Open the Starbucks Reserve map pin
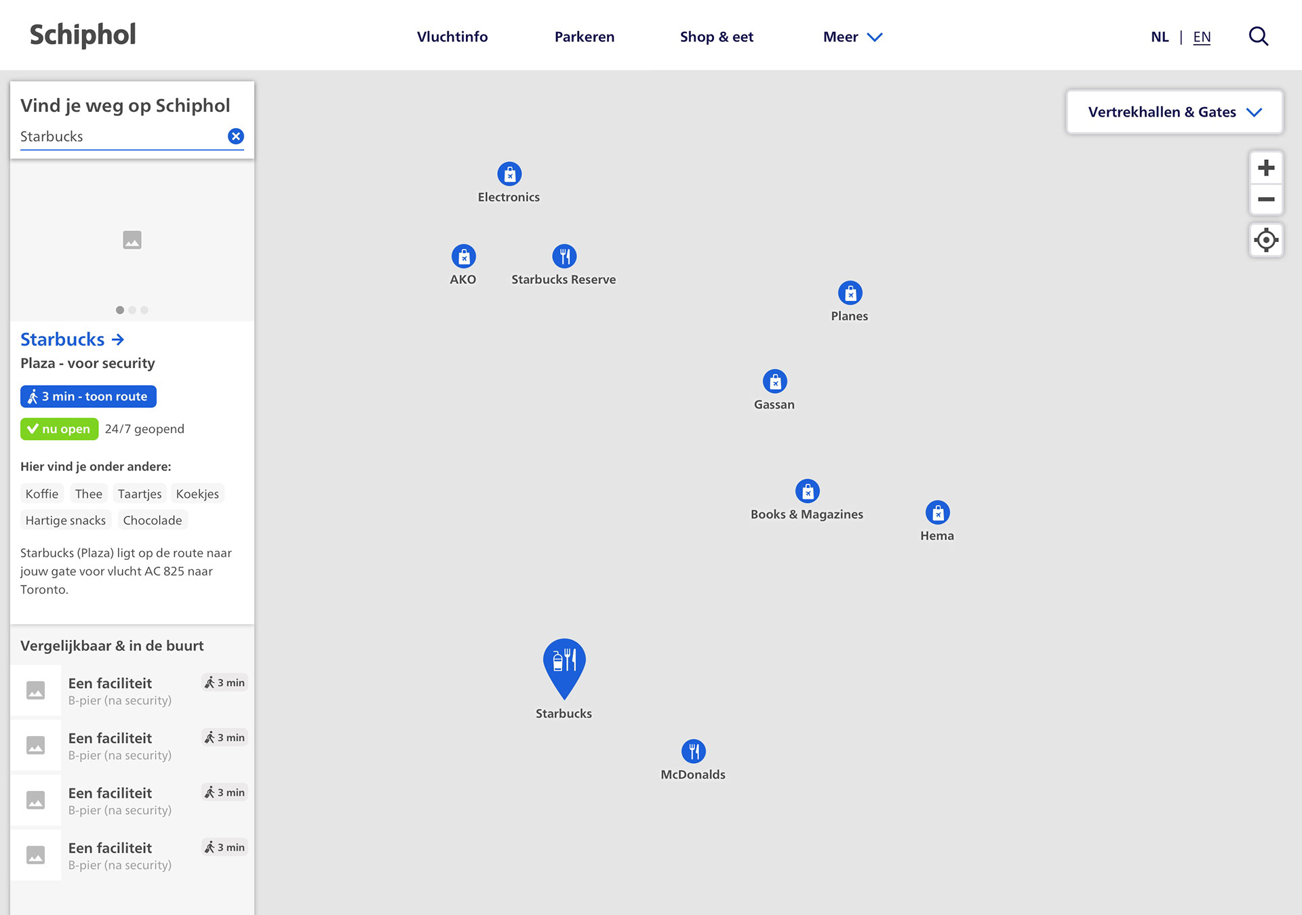 coord(564,256)
